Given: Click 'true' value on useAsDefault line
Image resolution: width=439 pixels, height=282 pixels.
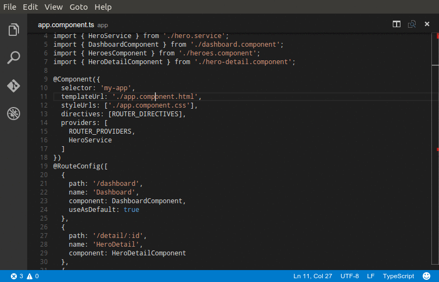Looking at the screenshot, I should pos(131,210).
